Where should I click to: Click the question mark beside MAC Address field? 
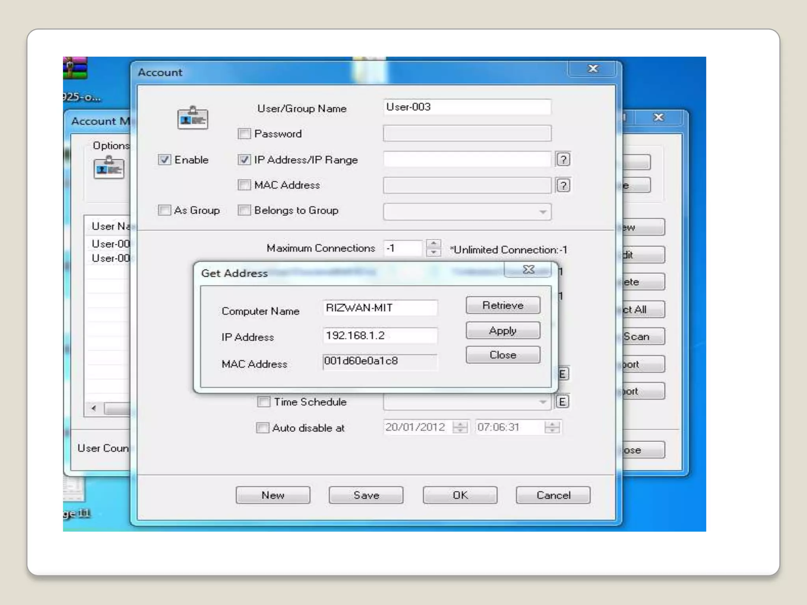[x=563, y=185]
